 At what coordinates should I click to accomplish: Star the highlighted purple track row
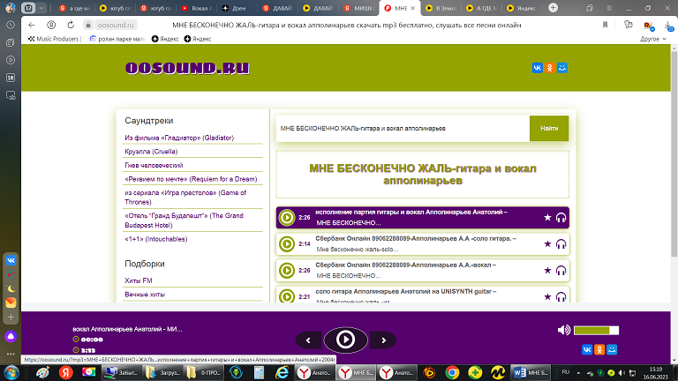(x=547, y=217)
